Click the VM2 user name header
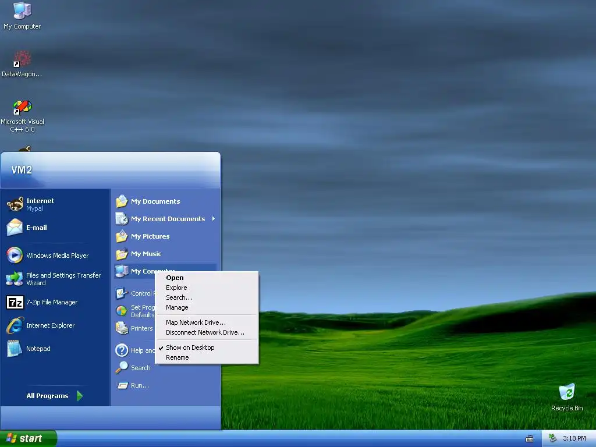Viewport: 596px width, 447px height. pyautogui.click(x=22, y=170)
